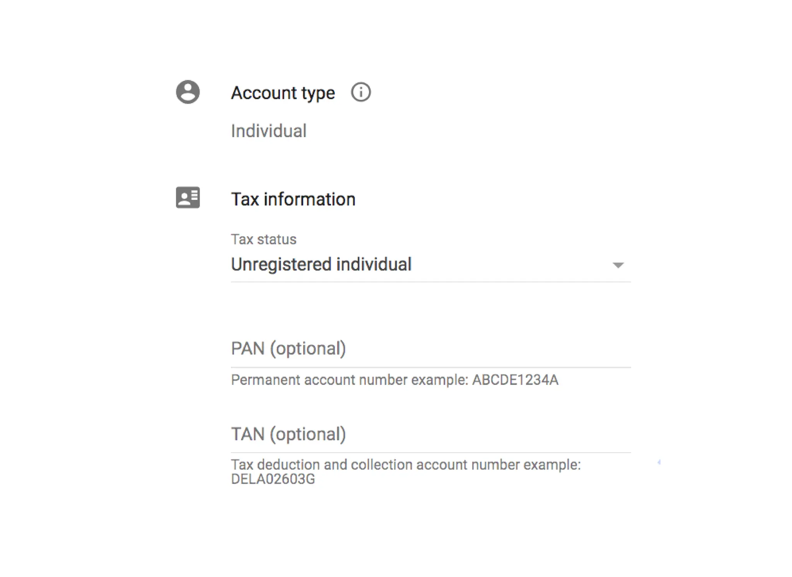Image resolution: width=792 pixels, height=577 pixels.
Task: Click the Account type heading
Action: click(283, 93)
